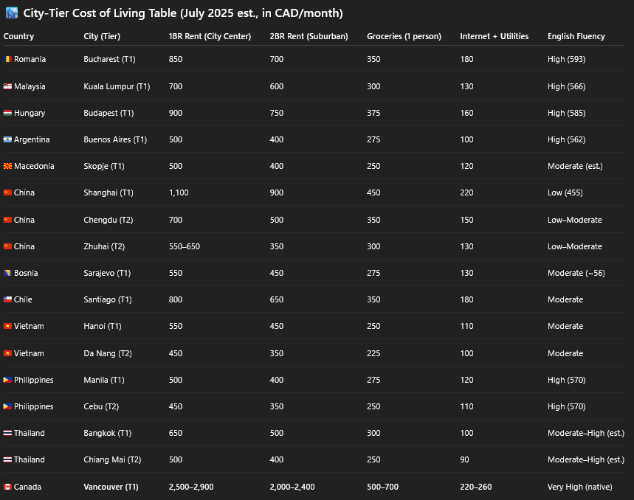Click the Chile flag icon
634x500 pixels.
(7, 299)
